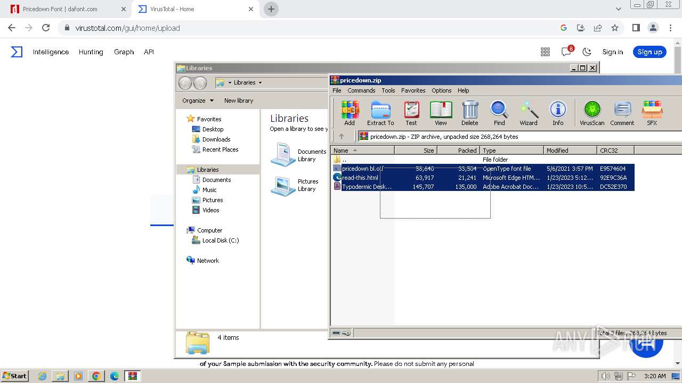Open WinRAR Options menu

441,90
